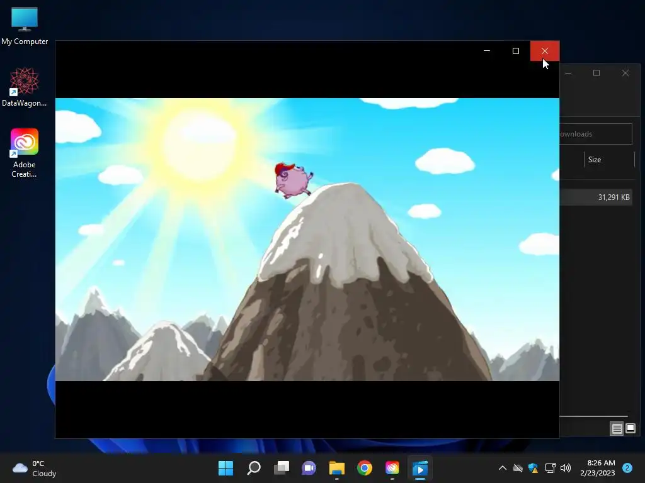Expand hidden system tray icons
Screen dimensions: 645x483
click(x=502, y=468)
